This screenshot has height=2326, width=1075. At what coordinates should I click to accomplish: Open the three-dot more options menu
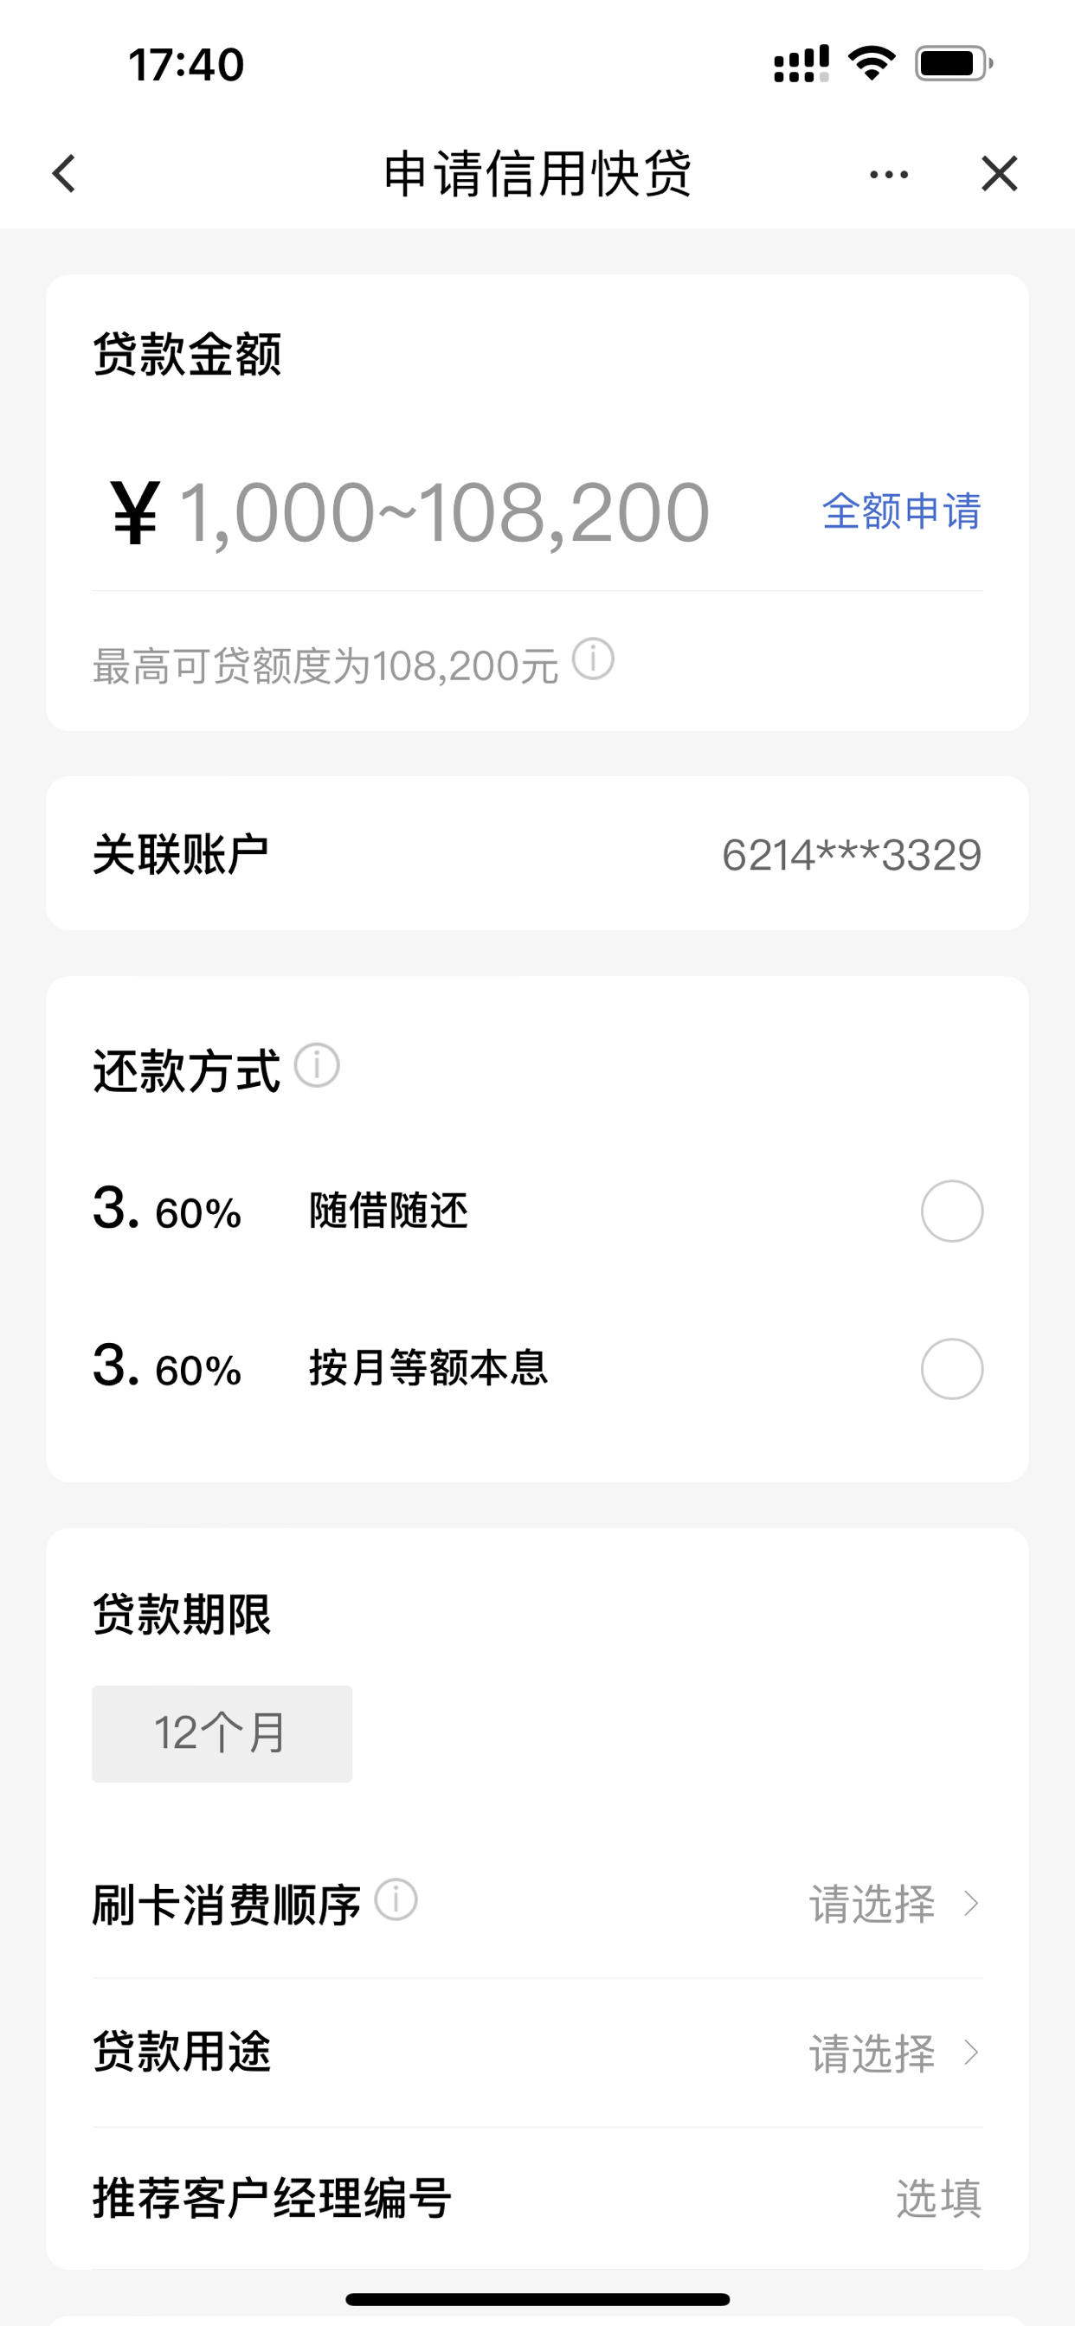click(x=889, y=174)
